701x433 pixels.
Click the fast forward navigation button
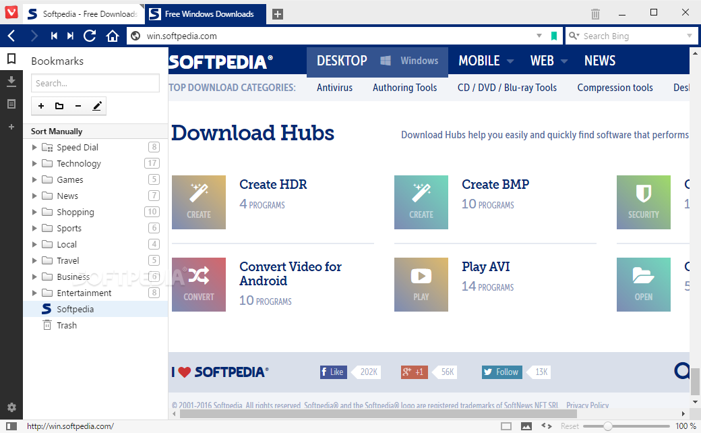click(70, 36)
